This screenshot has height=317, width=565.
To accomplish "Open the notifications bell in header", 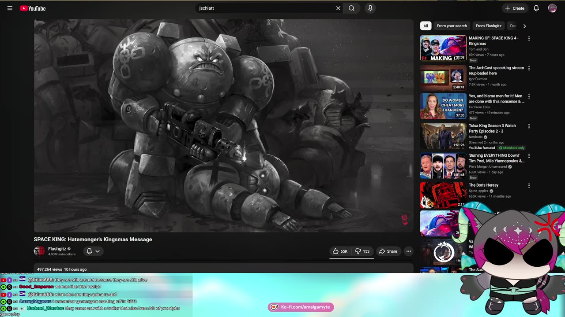I will (536, 8).
